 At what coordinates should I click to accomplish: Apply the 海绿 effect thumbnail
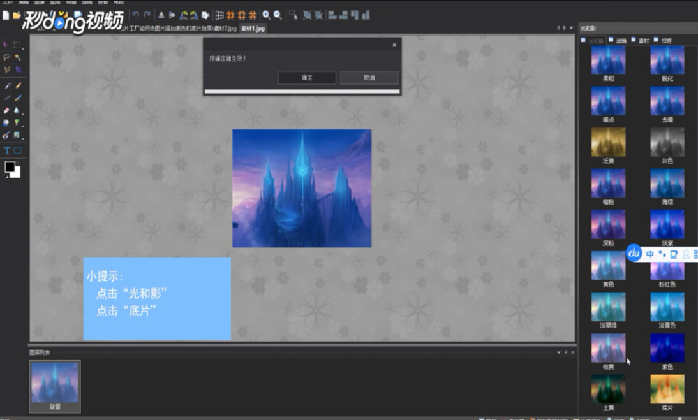[667, 183]
